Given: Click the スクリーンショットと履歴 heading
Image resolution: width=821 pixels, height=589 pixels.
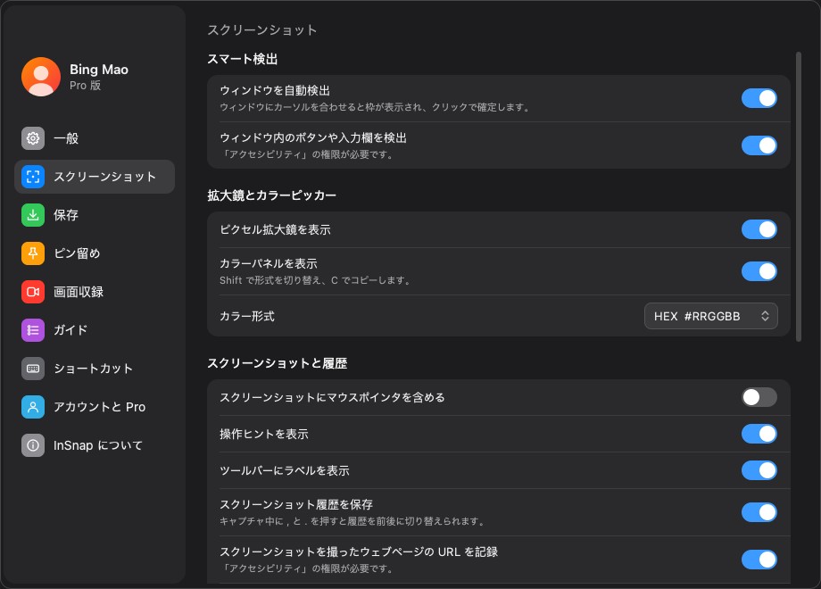Looking at the screenshot, I should pyautogui.click(x=277, y=363).
